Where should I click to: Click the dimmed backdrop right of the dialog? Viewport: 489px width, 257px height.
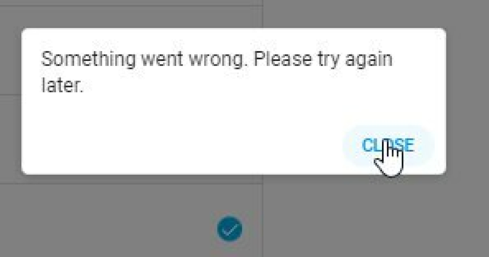(467, 102)
